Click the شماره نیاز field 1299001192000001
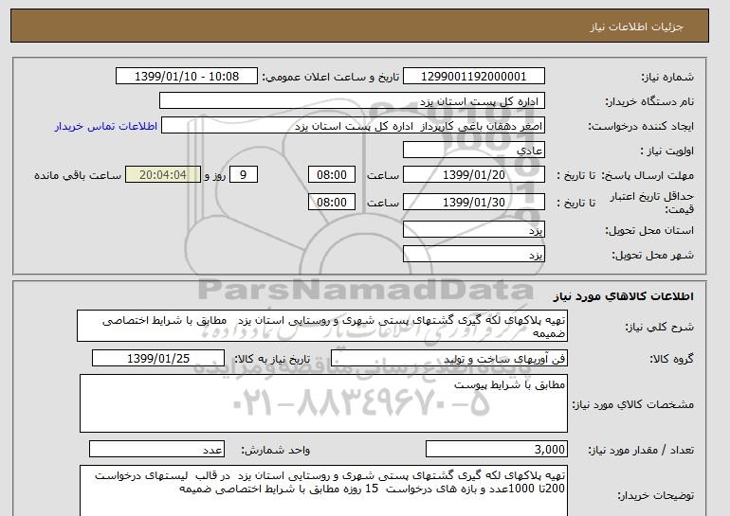 point(473,77)
